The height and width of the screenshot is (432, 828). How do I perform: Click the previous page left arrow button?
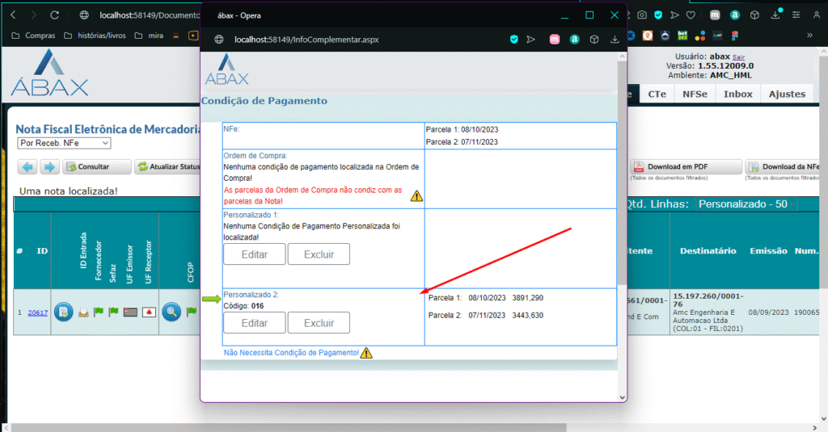coord(28,167)
